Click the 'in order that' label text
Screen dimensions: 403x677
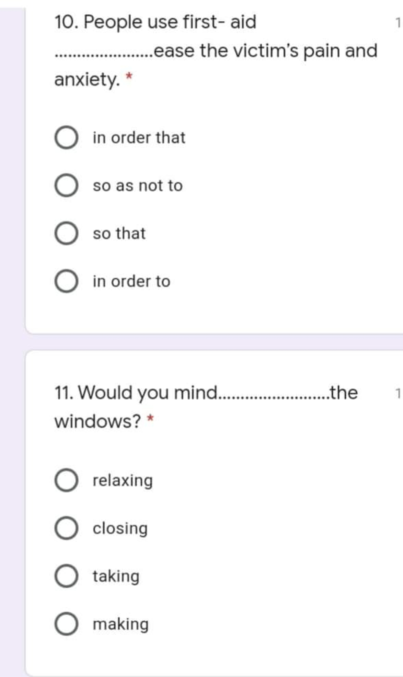139,138
